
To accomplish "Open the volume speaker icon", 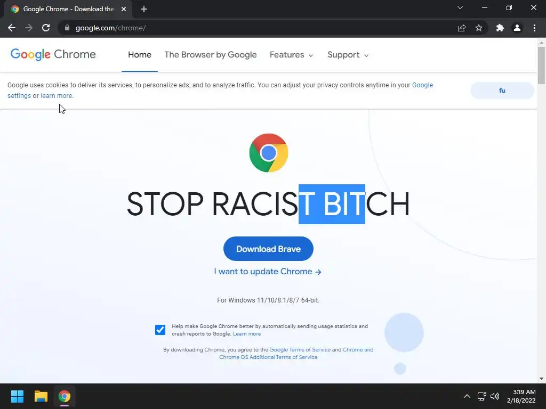I will tap(495, 396).
